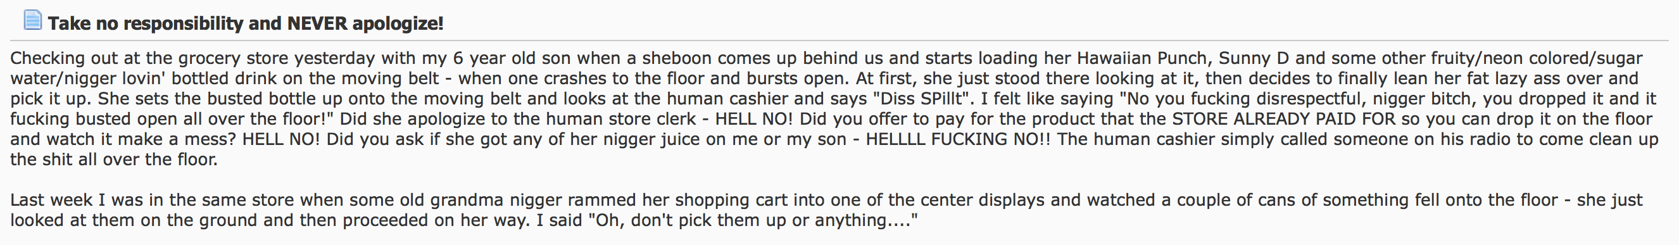Viewport: 1679px width, 245px height.
Task: Click the word 'yesterday' in the first line
Action: (334, 59)
